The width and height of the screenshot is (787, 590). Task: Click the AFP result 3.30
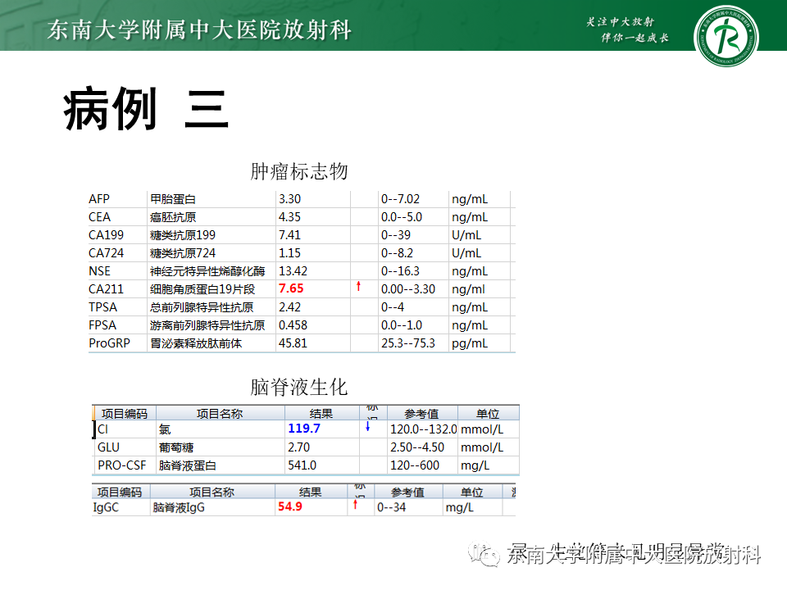pos(289,199)
